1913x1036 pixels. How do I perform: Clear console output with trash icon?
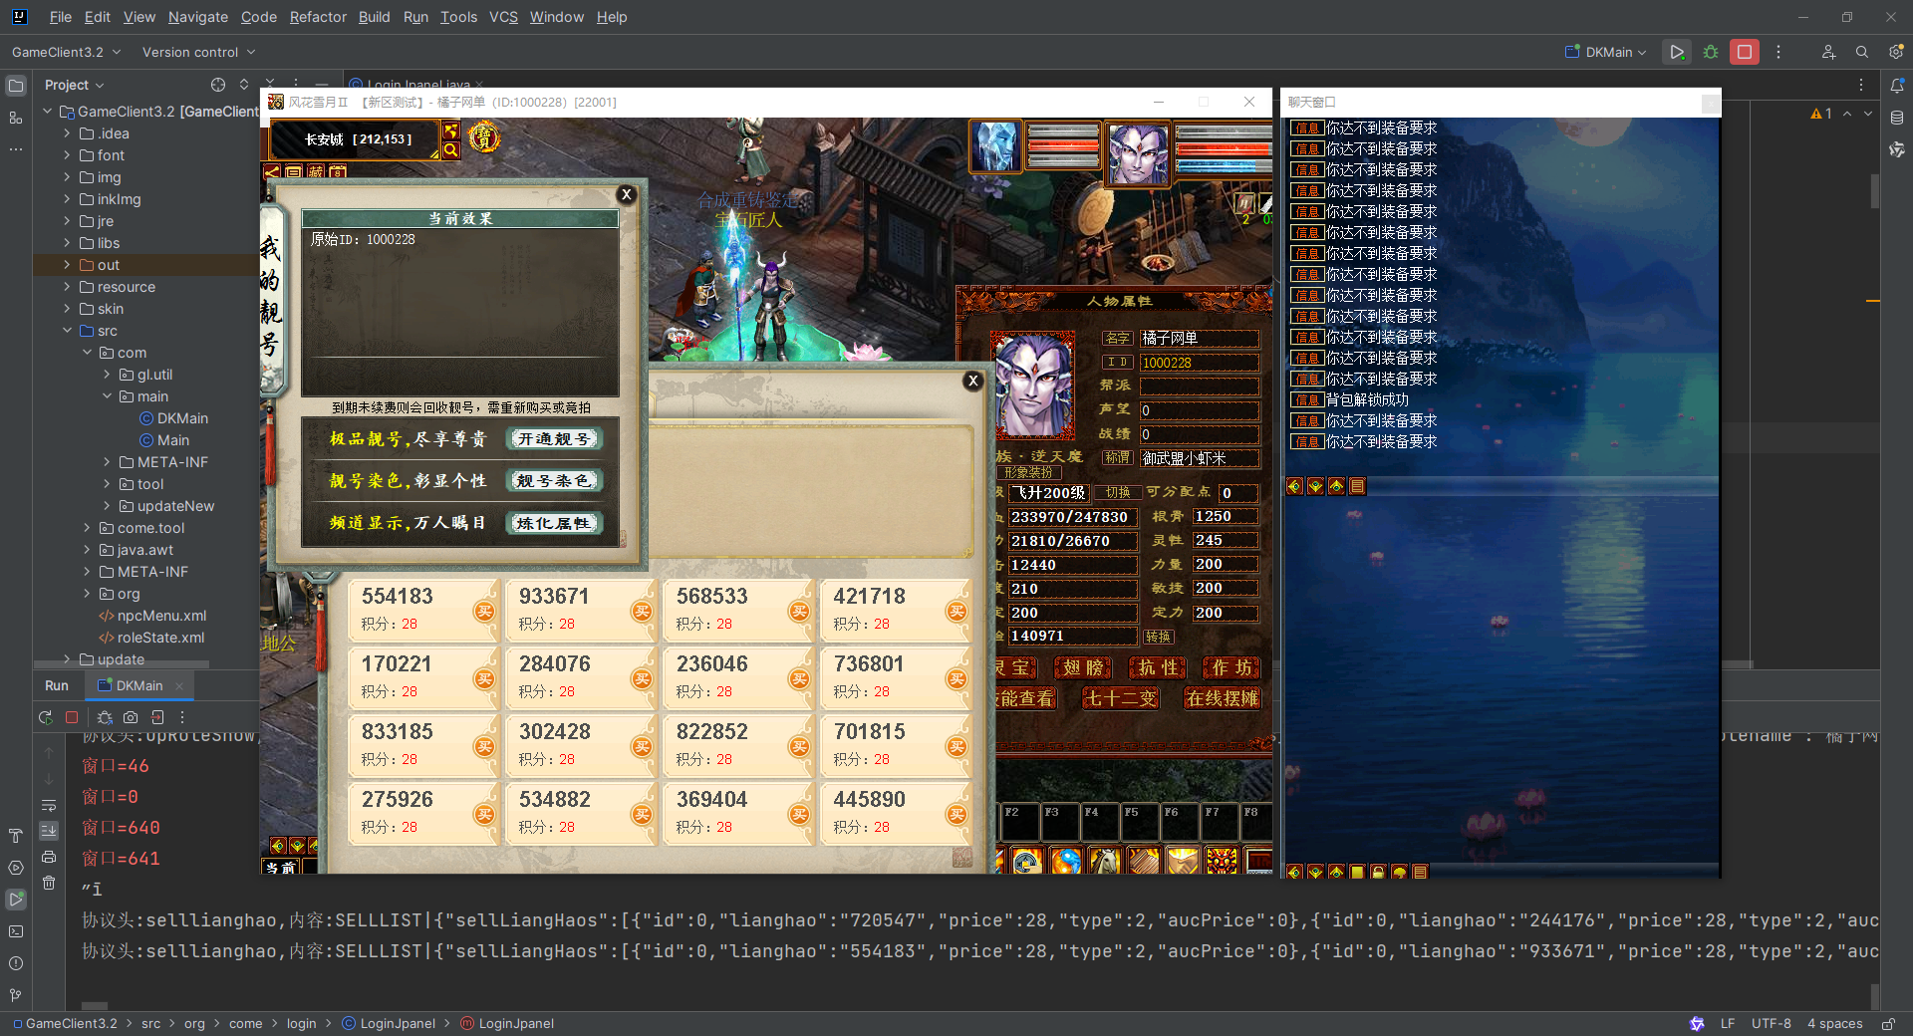pos(49,883)
